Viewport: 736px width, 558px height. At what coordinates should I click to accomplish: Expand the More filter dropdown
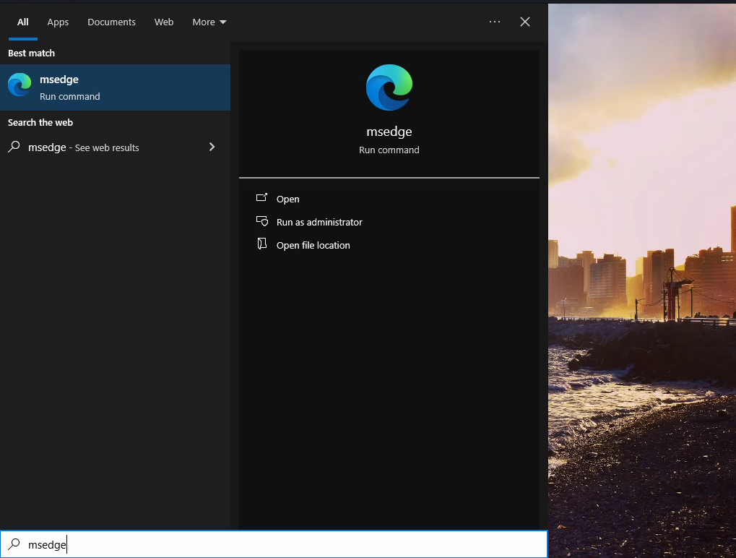pos(209,22)
